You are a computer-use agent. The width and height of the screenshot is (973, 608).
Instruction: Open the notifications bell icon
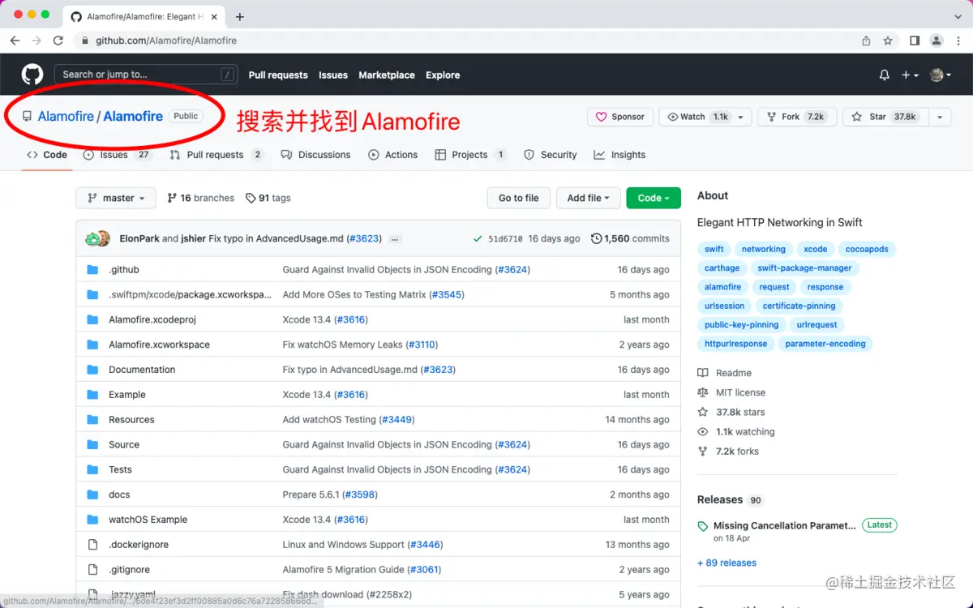click(885, 75)
